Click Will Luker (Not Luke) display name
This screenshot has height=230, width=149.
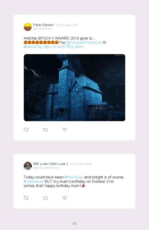[x=50, y=164]
